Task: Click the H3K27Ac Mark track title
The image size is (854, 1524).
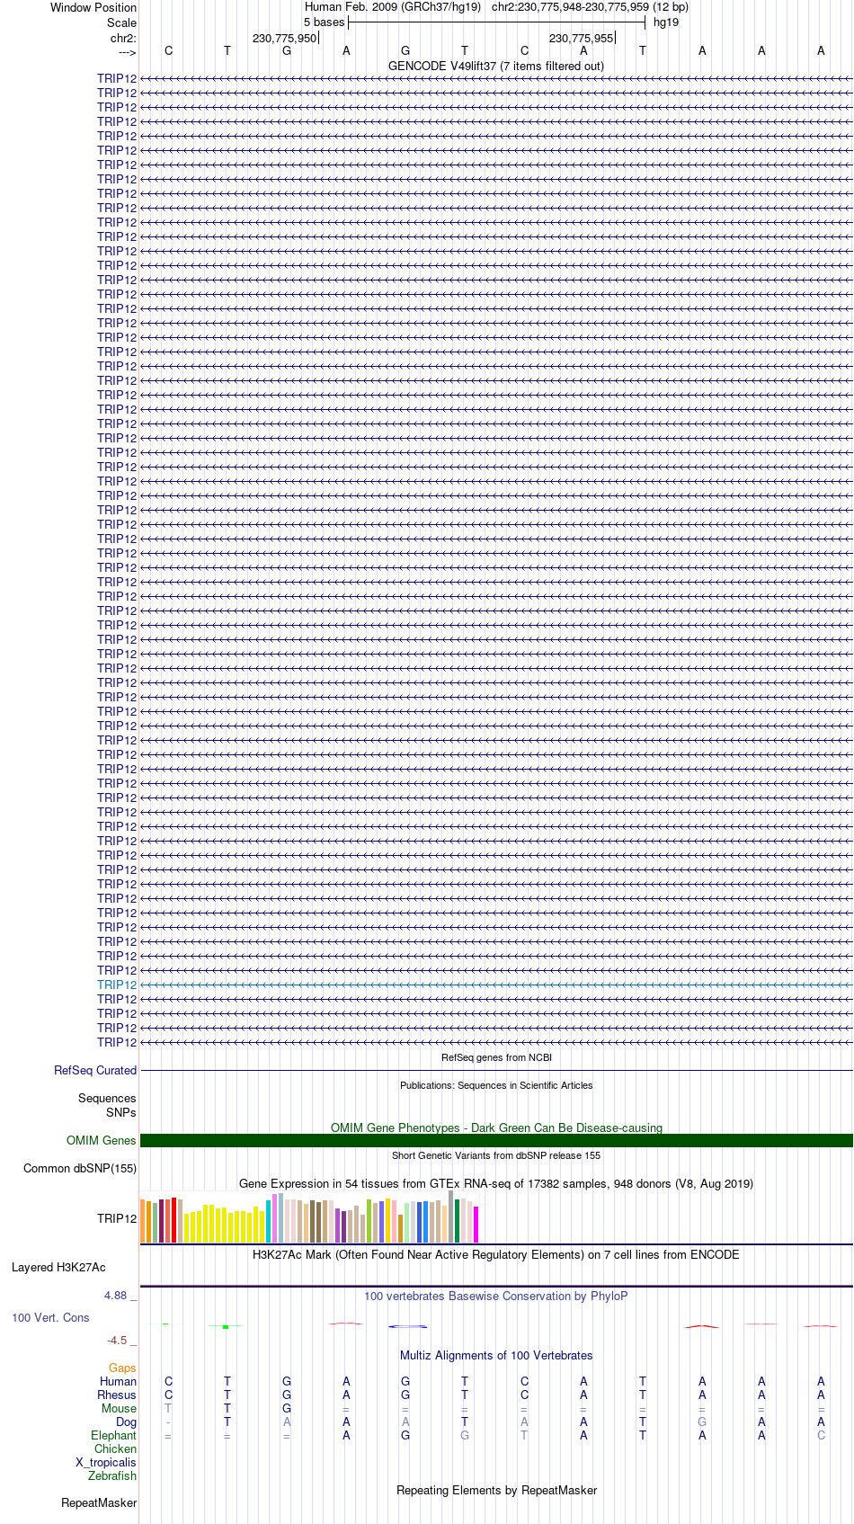Action: click(496, 1254)
